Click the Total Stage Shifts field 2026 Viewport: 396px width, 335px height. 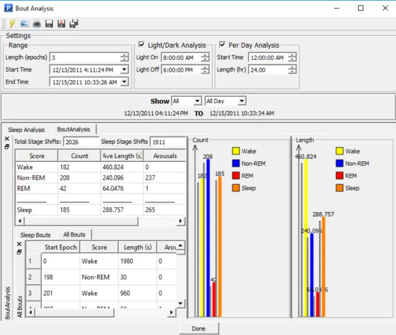[81, 142]
